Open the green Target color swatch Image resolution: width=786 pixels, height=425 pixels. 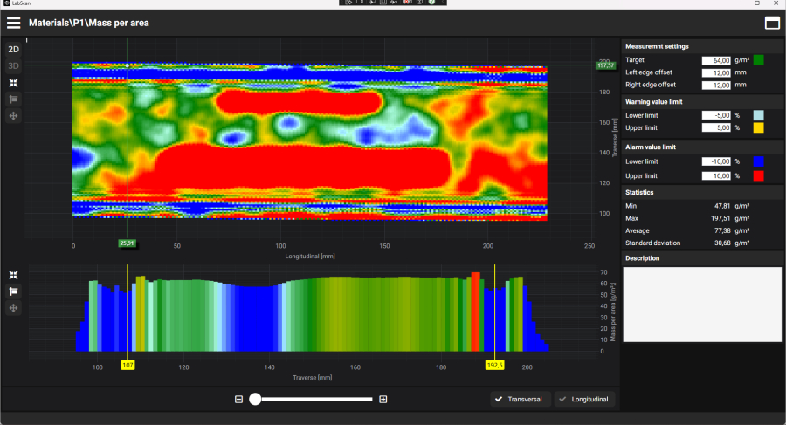click(x=759, y=60)
